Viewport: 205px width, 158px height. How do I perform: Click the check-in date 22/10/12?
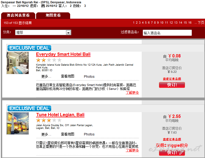23,6
